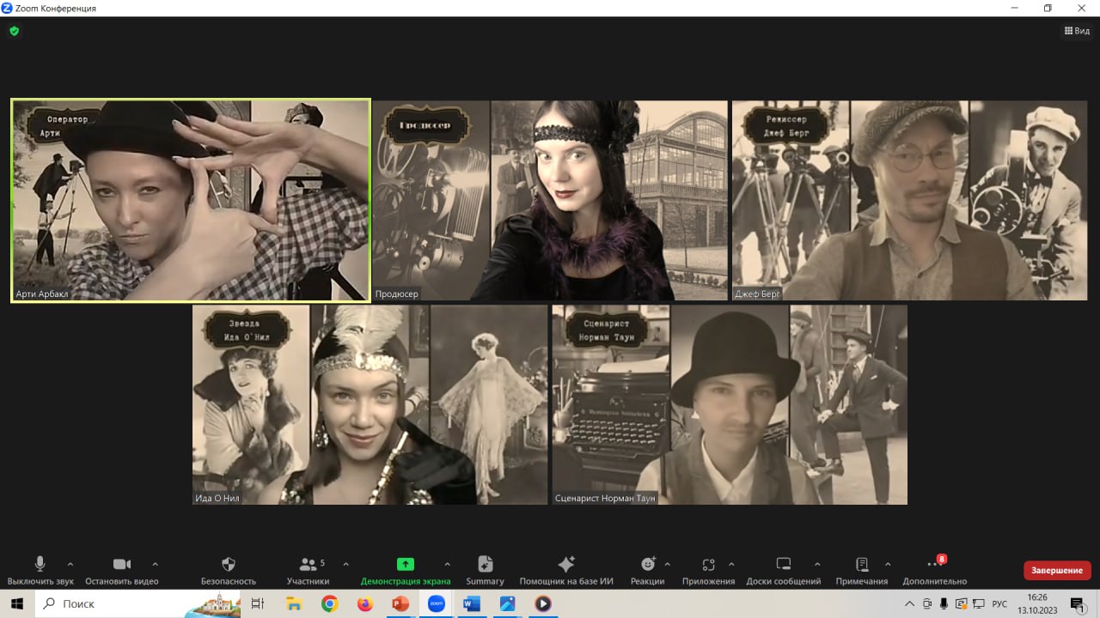Open the AI Companion (Помощник на базе ИИ)
Screen dimensions: 1100x618
pyautogui.click(x=566, y=565)
